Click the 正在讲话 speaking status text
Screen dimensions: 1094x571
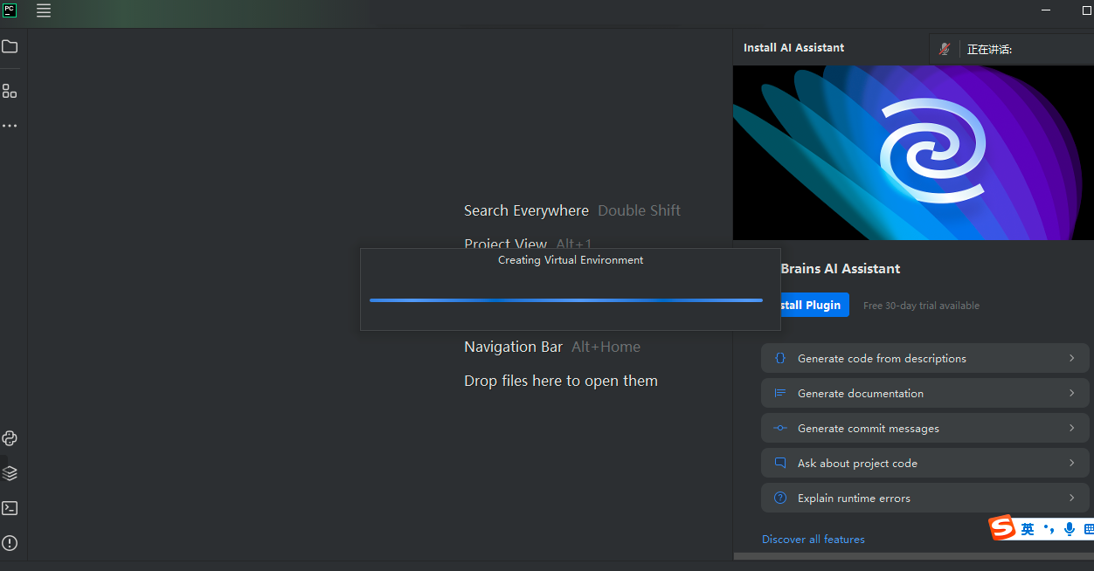point(989,50)
